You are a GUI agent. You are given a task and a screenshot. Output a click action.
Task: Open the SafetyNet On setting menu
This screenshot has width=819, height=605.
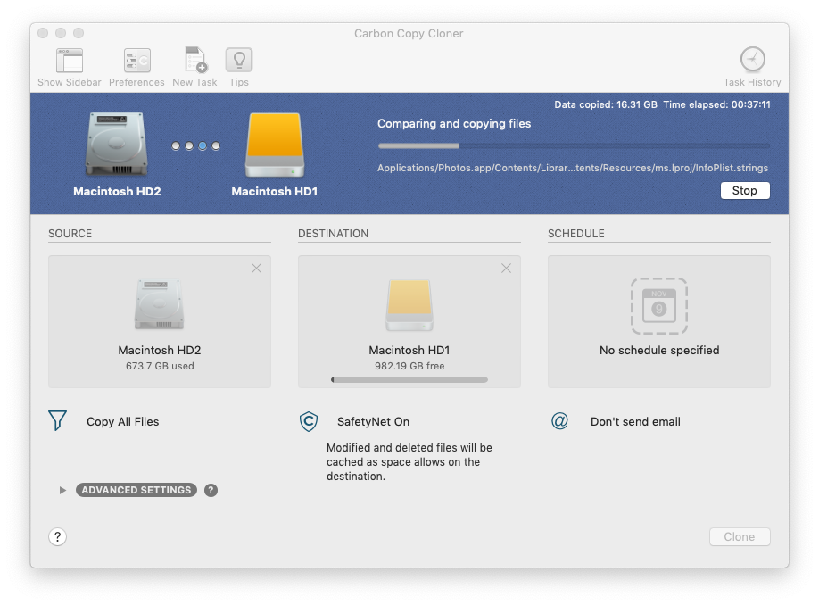pyautogui.click(x=374, y=421)
